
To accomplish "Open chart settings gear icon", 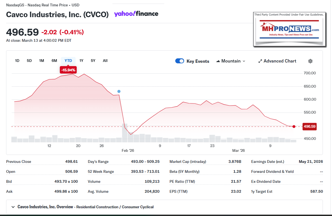I will pos(310,61).
